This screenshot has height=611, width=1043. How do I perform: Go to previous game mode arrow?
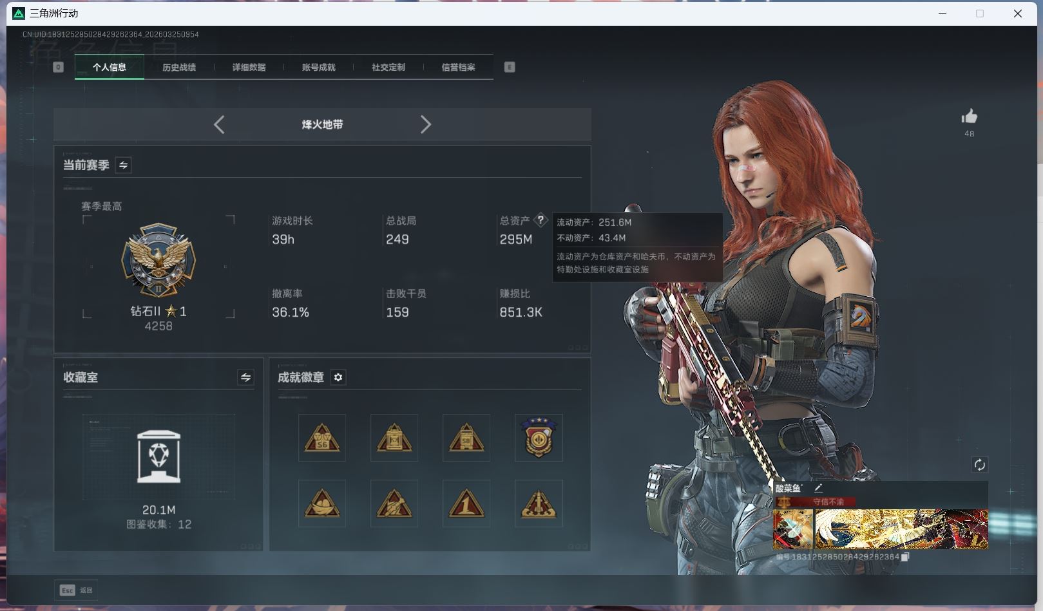point(219,124)
